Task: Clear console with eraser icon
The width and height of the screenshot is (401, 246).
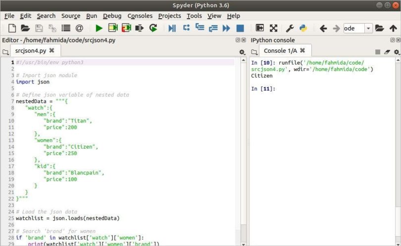Action: pos(387,52)
